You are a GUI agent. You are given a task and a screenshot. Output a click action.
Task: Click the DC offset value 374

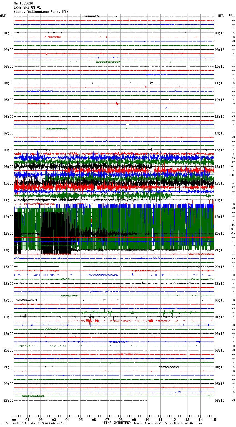click(232, 229)
